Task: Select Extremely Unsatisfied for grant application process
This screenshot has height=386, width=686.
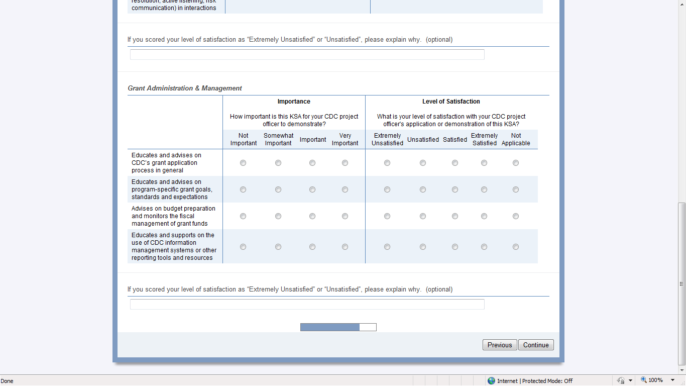Action: pos(387,163)
